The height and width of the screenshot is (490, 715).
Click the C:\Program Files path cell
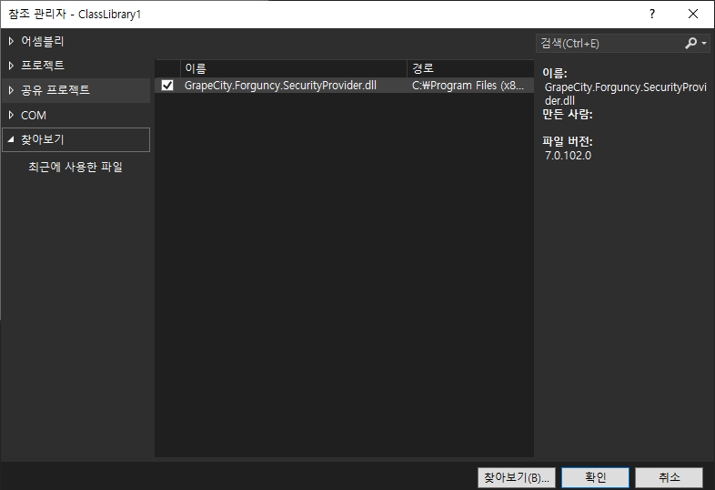pyautogui.click(x=468, y=86)
